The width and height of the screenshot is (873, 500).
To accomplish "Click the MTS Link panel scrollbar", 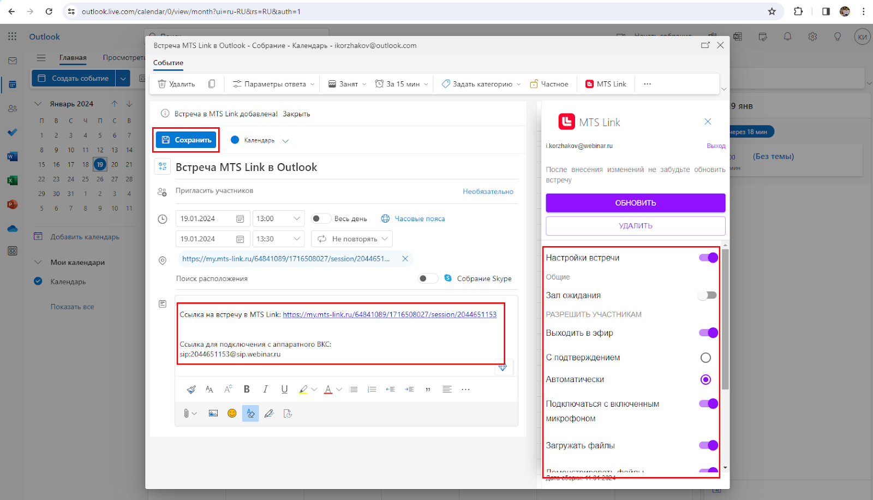I will [725, 319].
